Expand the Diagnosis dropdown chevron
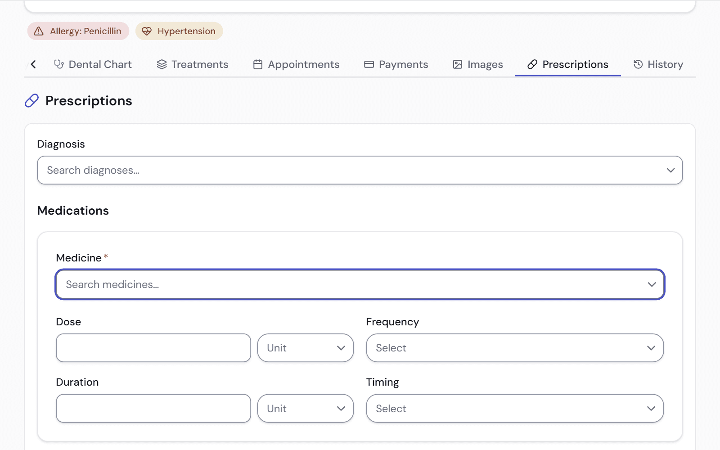The image size is (720, 450). 670,170
